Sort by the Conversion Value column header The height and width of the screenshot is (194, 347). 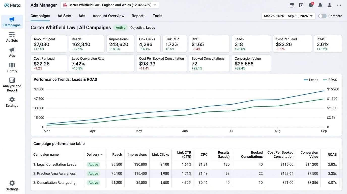click(x=309, y=155)
